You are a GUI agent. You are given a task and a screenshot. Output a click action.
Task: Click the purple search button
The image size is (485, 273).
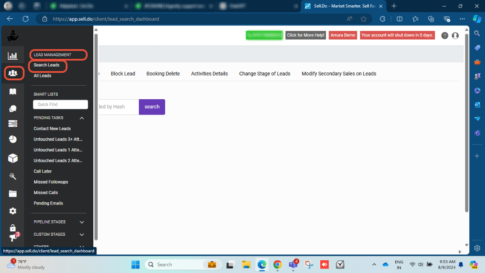(152, 107)
